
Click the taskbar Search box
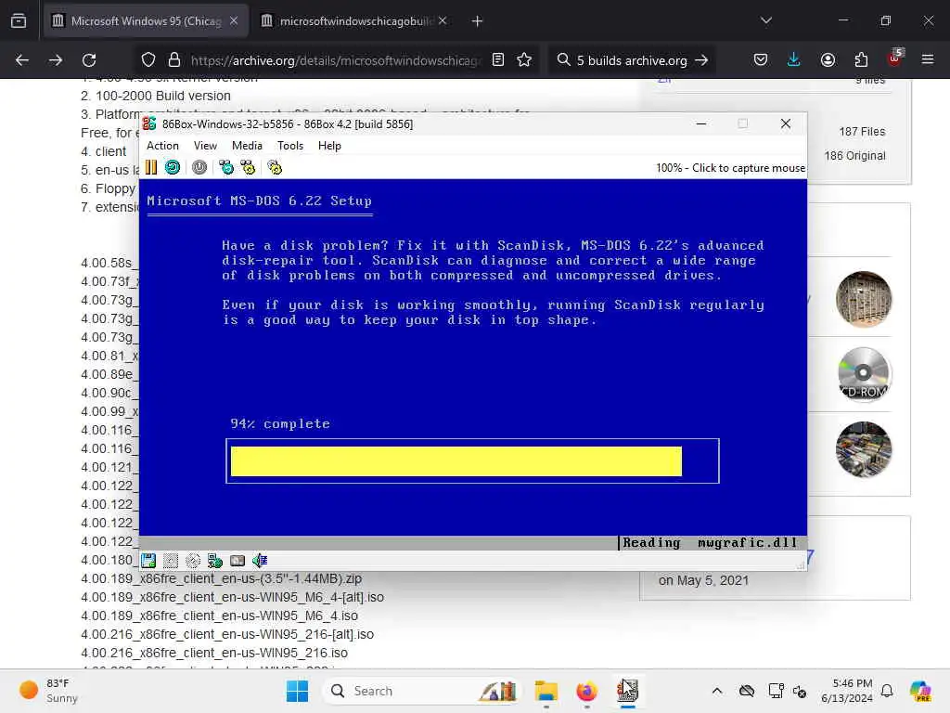(x=422, y=691)
